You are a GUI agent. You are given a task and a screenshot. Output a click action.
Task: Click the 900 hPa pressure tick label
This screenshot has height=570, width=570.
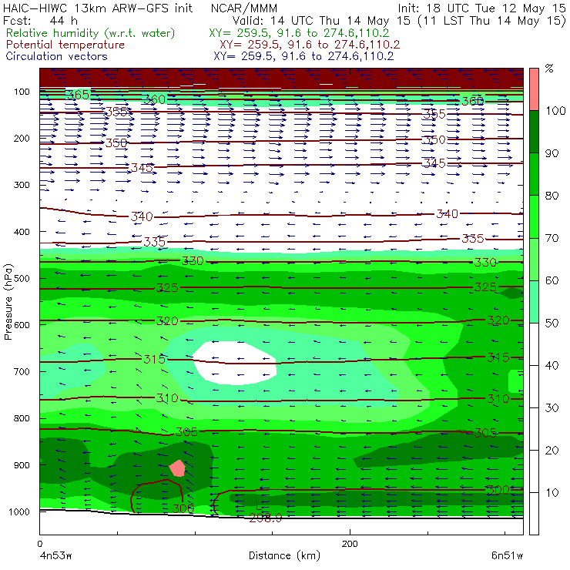click(22, 465)
